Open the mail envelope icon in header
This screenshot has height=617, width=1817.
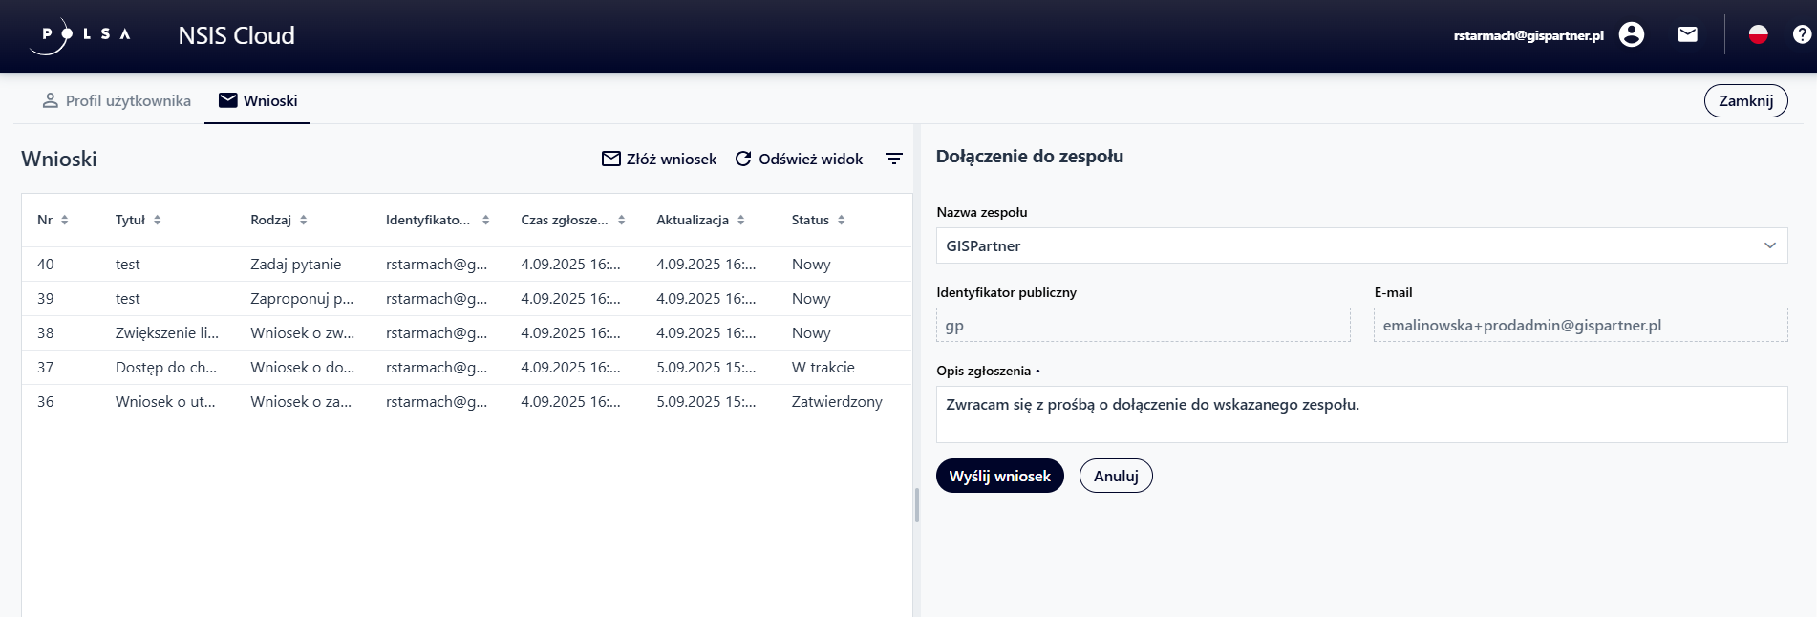(1688, 35)
